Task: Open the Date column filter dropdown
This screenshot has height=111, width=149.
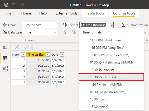Action: 62,55
